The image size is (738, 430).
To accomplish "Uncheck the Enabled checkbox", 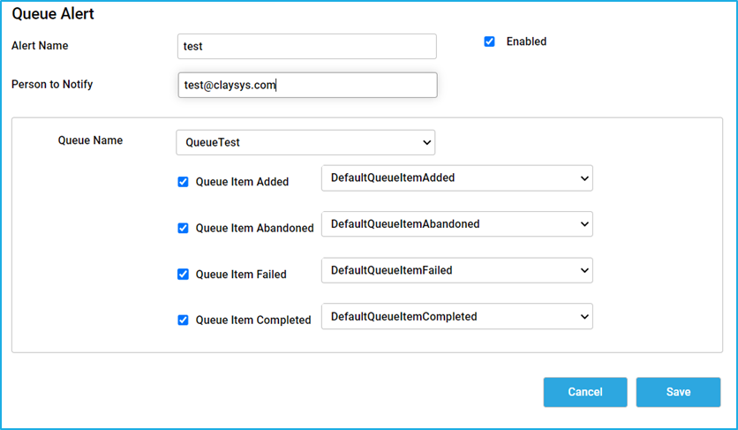I will coord(489,41).
